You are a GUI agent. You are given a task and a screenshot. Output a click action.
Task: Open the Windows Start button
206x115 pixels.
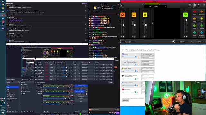[3, 1]
